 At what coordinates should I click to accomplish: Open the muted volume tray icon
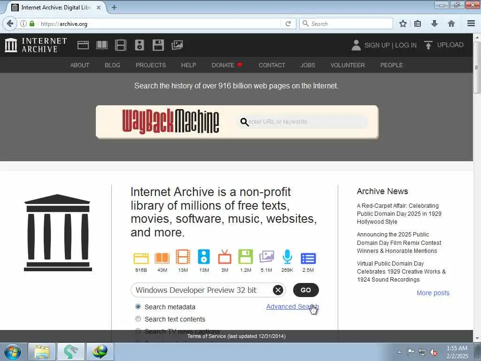point(434,352)
